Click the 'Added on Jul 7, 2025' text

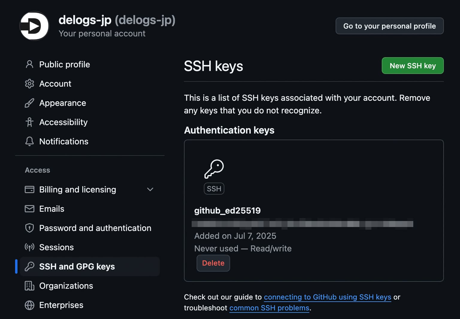tap(235, 236)
